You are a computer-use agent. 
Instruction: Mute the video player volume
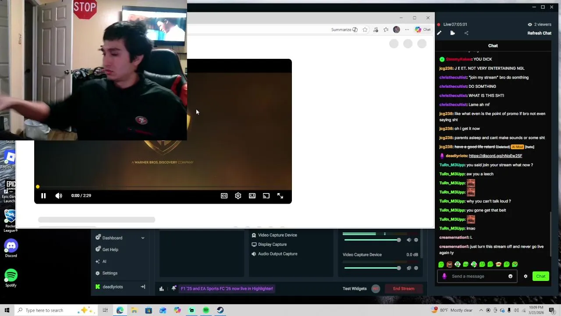59,196
